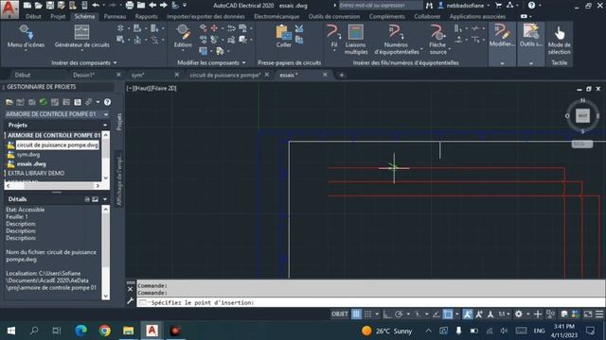Screen dimensions: 606x340
Task: Switch to the Rapports ribbon tab
Action: [x=146, y=17]
